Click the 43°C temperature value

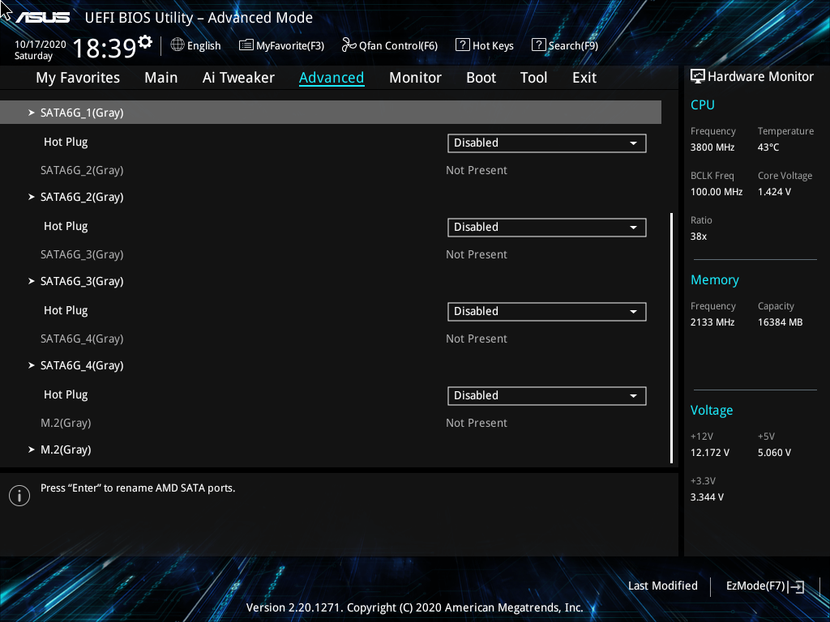click(x=768, y=147)
